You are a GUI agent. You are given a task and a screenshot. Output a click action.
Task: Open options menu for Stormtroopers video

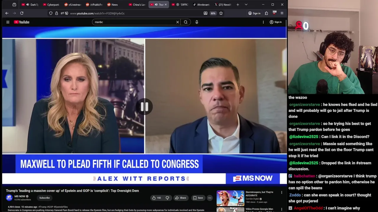coord(281,193)
